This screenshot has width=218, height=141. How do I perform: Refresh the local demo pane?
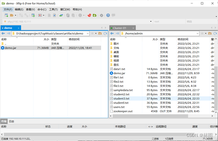pos(105,34)
